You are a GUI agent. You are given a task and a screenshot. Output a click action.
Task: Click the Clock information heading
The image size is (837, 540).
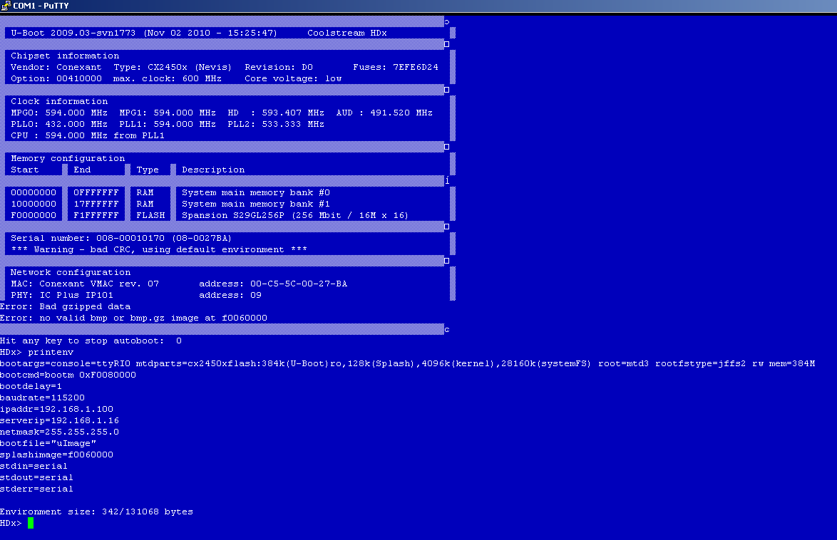click(59, 101)
